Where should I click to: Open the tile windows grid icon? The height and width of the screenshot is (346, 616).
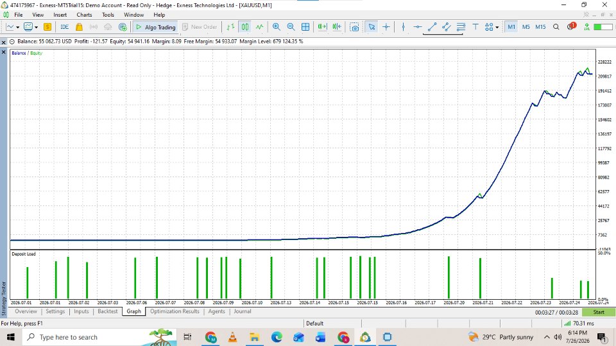point(305,27)
